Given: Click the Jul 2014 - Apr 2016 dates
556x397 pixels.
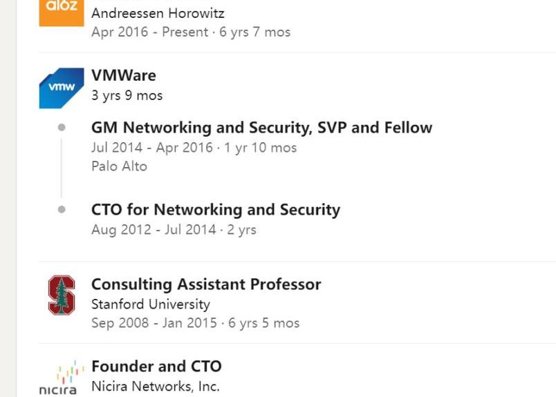Looking at the screenshot, I should (152, 148).
